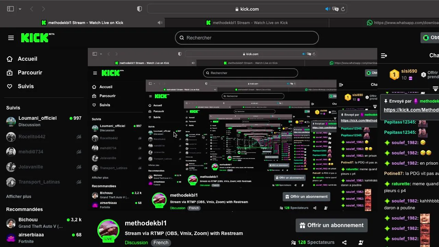Open the chevron menu beside Safari's sidebar button

coord(20,9)
